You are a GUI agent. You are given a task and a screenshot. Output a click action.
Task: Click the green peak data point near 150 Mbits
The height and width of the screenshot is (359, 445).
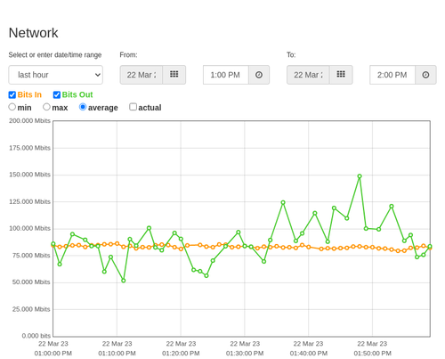tap(360, 176)
